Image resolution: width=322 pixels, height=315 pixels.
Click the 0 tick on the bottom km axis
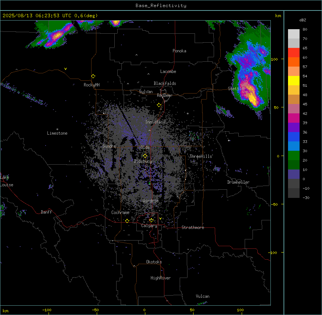(144, 310)
